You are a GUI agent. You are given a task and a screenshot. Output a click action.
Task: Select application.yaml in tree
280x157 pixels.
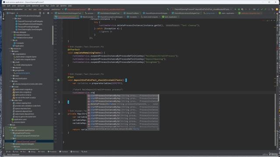(x=19, y=119)
